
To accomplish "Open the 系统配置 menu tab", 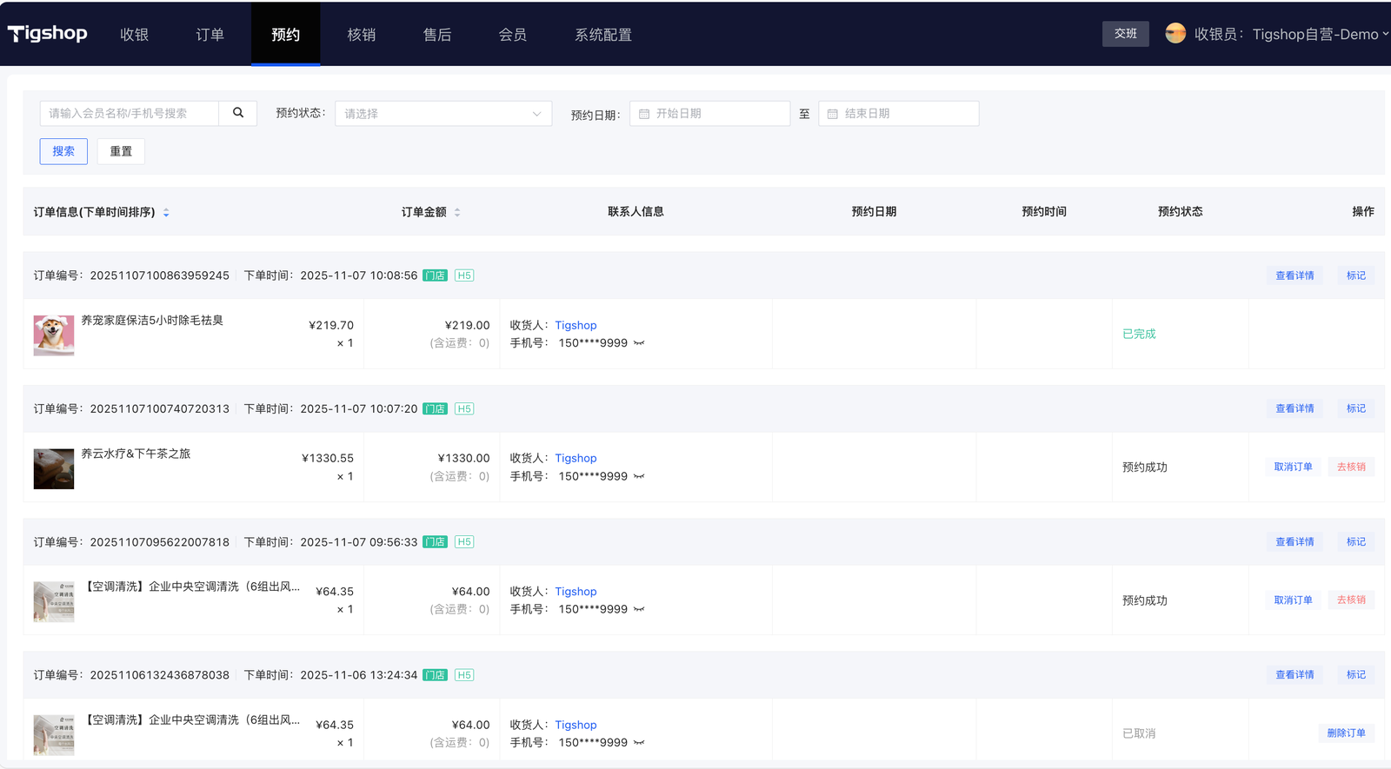I will click(602, 35).
